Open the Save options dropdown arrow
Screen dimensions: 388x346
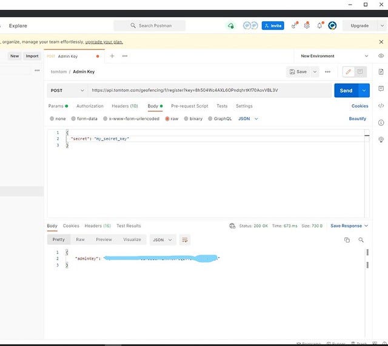coord(315,71)
